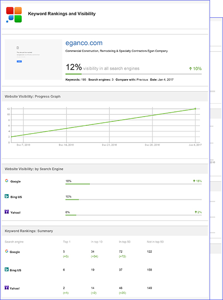Click the Google icon in Keyword Rankings Summary
Viewport: 223px width, 300px height.
pos(6,251)
